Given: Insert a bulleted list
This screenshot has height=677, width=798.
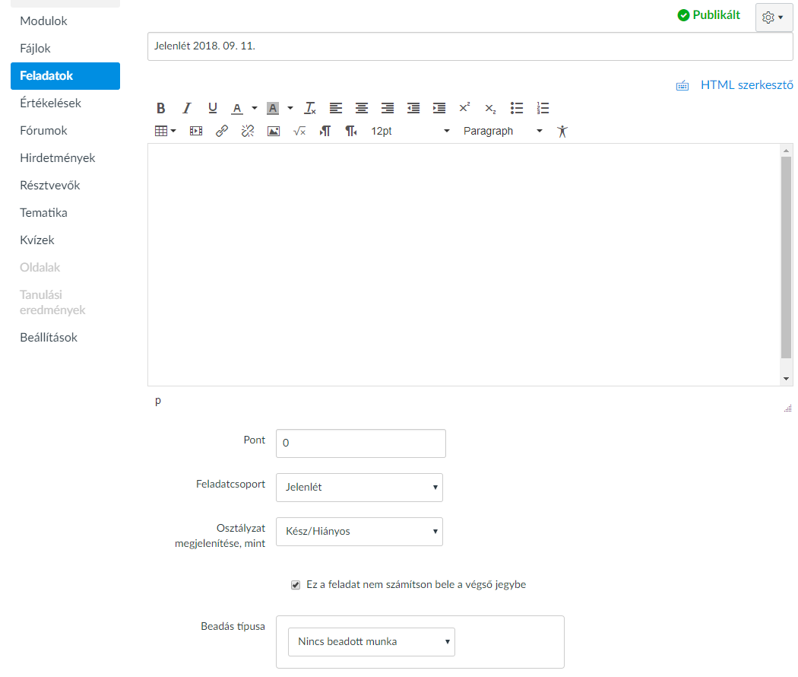Looking at the screenshot, I should pyautogui.click(x=517, y=108).
